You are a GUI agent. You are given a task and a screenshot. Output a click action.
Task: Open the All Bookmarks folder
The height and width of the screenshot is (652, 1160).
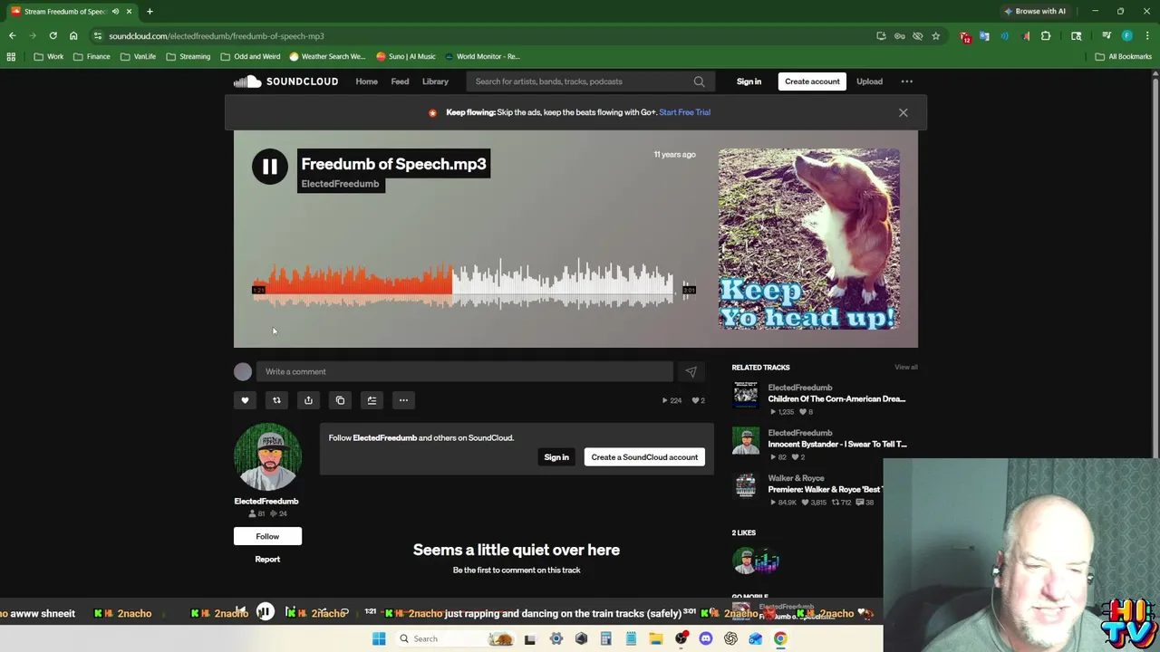(1123, 56)
